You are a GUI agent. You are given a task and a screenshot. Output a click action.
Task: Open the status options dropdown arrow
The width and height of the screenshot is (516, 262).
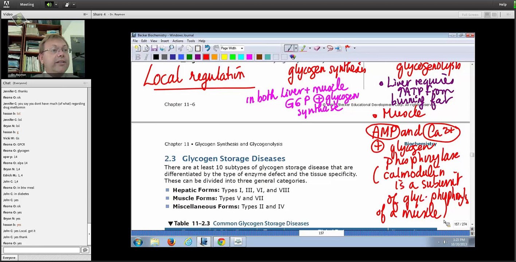[x=74, y=4]
